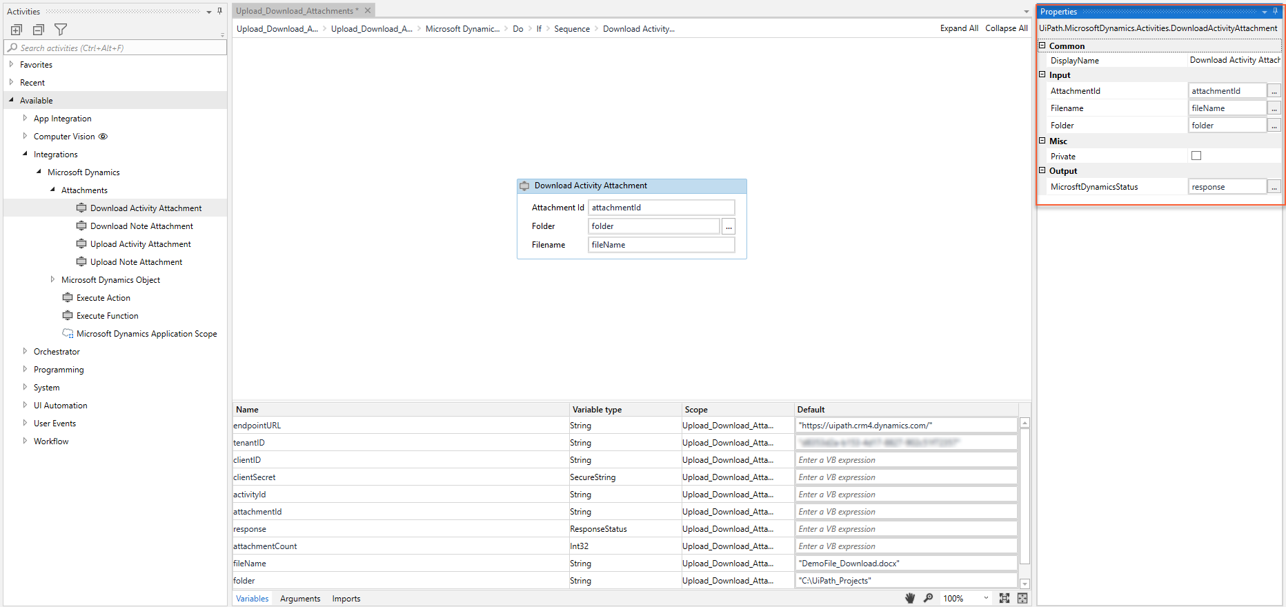
Task: Select the clientSecret variable name cell
Action: coord(400,477)
